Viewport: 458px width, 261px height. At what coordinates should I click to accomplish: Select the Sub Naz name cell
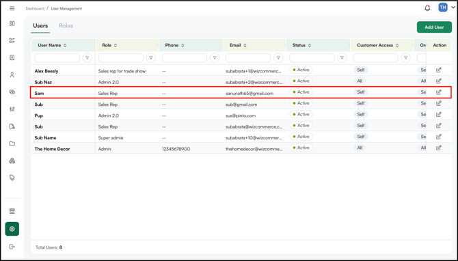coord(43,82)
